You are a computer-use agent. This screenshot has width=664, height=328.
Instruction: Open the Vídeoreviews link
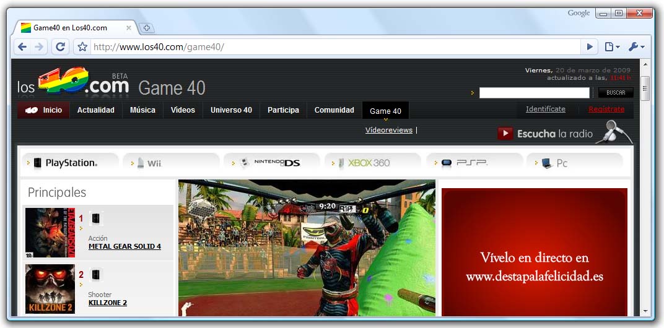pos(389,131)
